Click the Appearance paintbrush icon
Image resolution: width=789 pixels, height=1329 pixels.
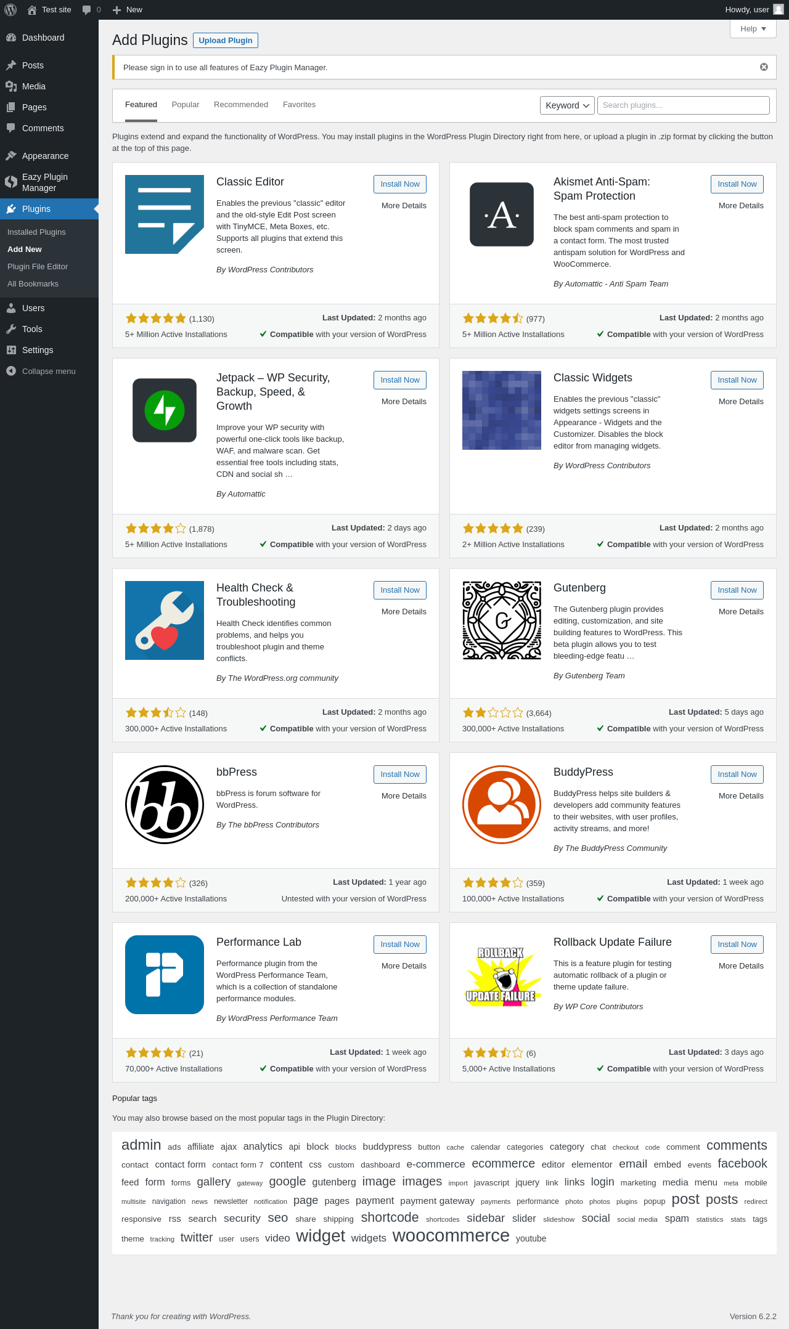11,156
